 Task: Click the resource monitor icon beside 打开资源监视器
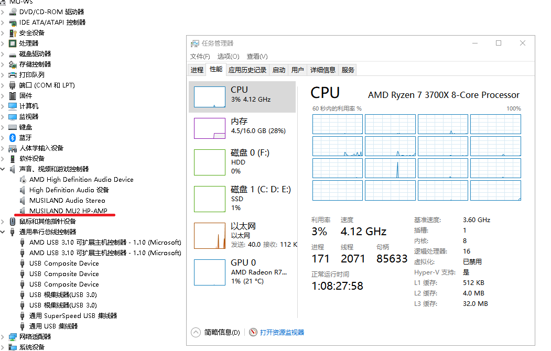point(253,332)
